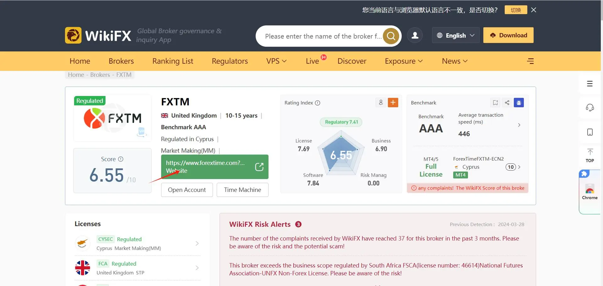Expand the CYSEC Regulated license row
The width and height of the screenshot is (603, 286).
point(138,243)
